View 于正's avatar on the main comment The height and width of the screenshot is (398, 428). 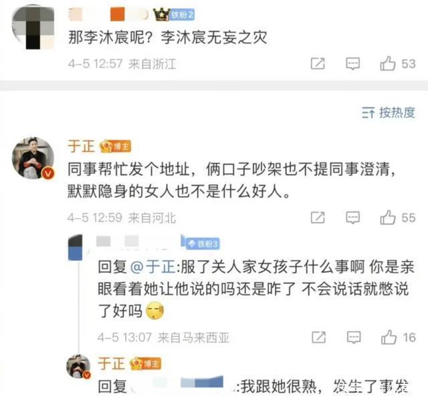coord(33,158)
